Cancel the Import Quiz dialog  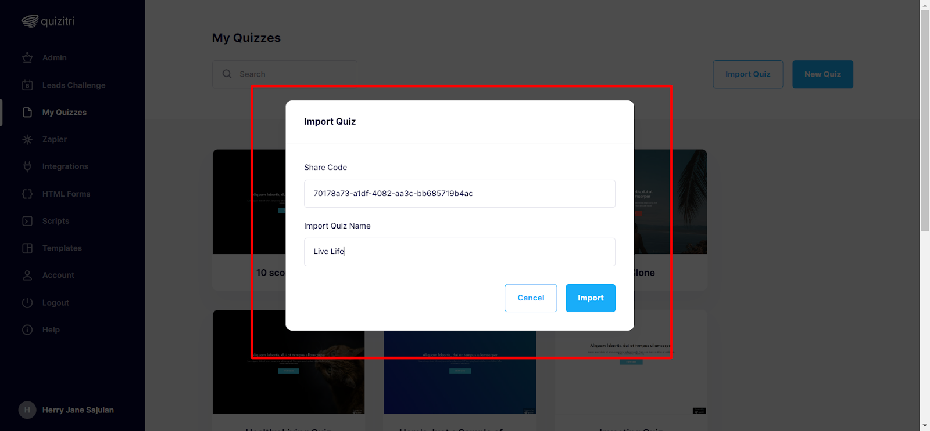coord(531,298)
